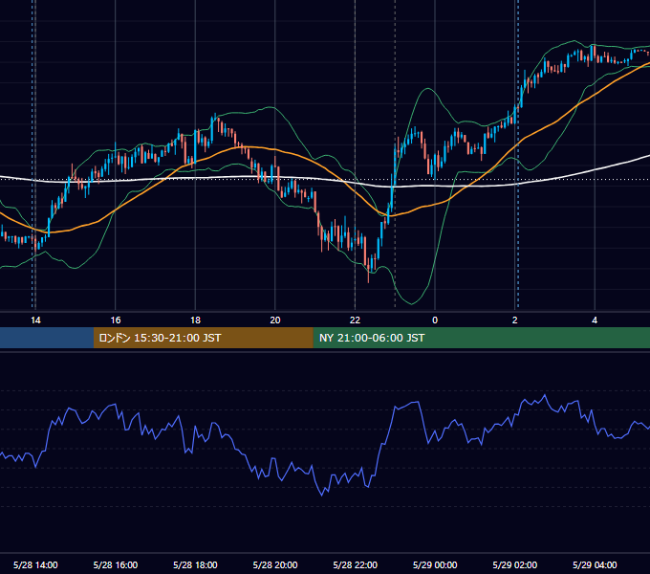Click the 5/29 04:00 date label
The image size is (650, 574).
[595, 564]
